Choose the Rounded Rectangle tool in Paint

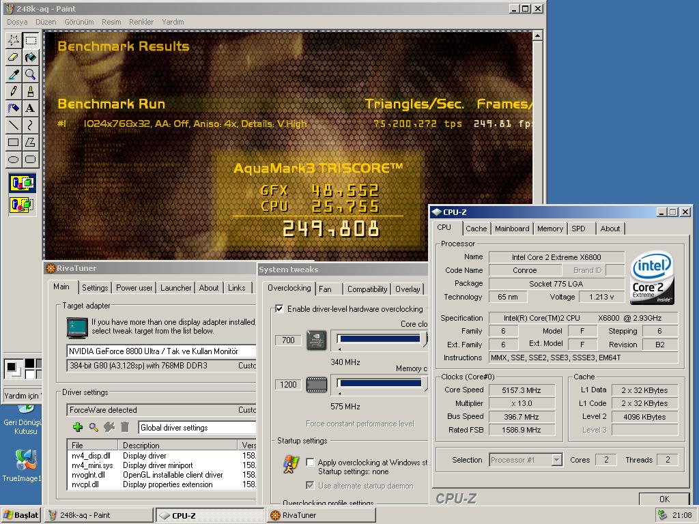(x=30, y=159)
